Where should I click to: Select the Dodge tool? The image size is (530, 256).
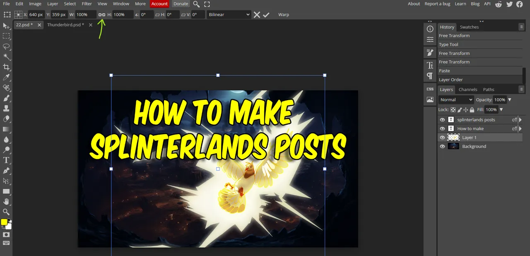[x=6, y=150]
